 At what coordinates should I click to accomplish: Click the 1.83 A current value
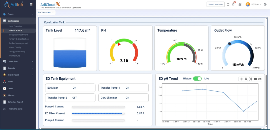tap(141, 107)
